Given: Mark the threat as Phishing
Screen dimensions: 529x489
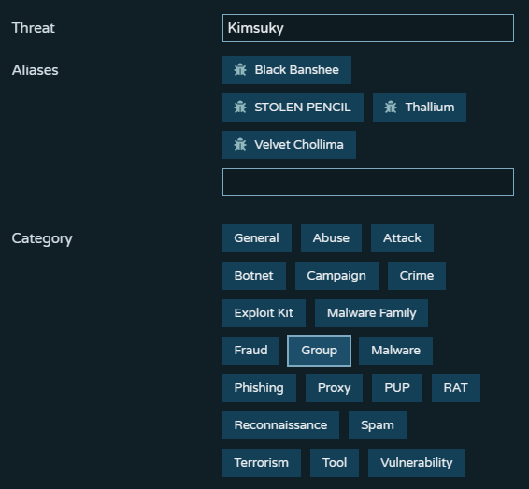Looking at the screenshot, I should point(259,388).
